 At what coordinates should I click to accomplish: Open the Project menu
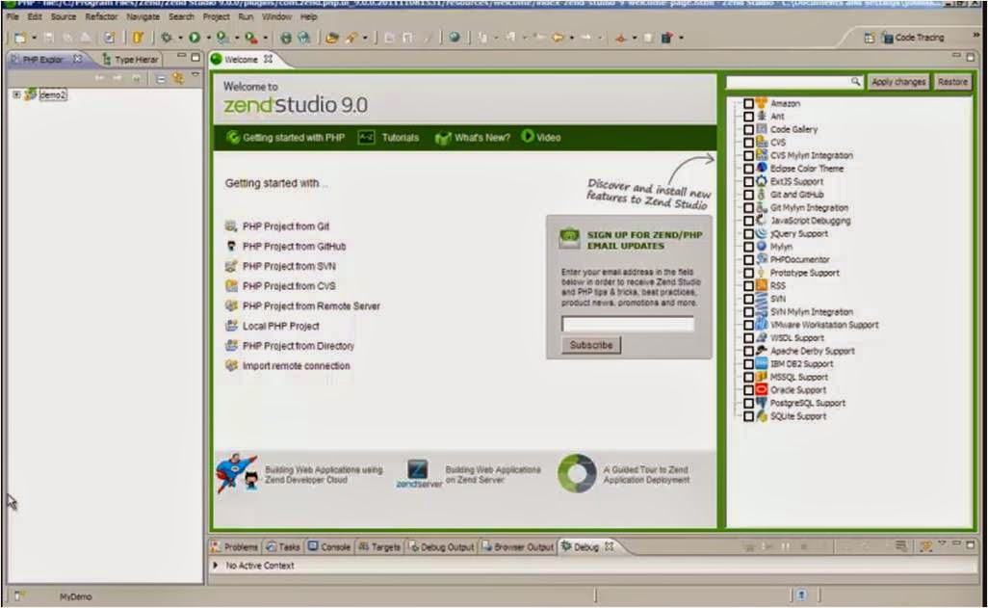(216, 17)
